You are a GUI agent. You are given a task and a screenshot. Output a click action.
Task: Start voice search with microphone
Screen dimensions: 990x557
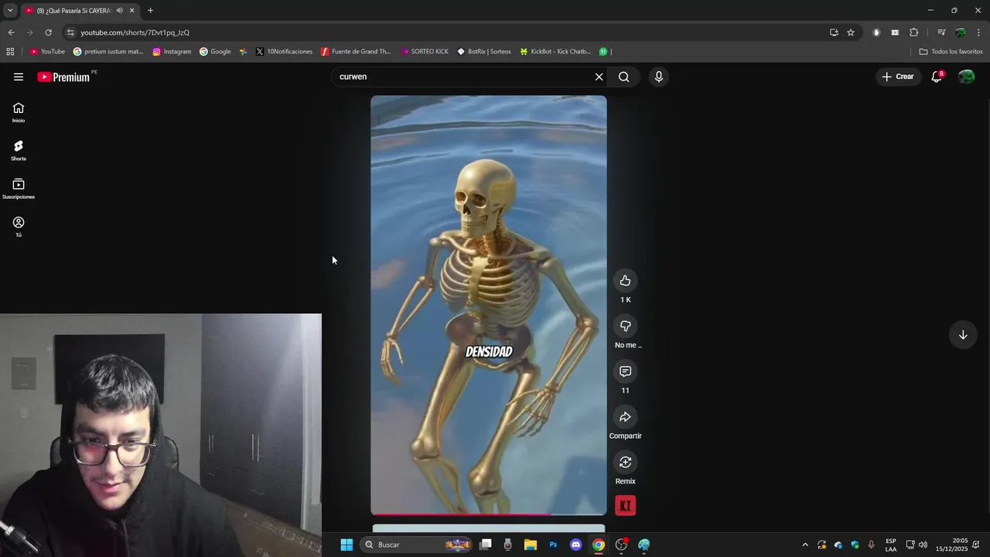[659, 77]
